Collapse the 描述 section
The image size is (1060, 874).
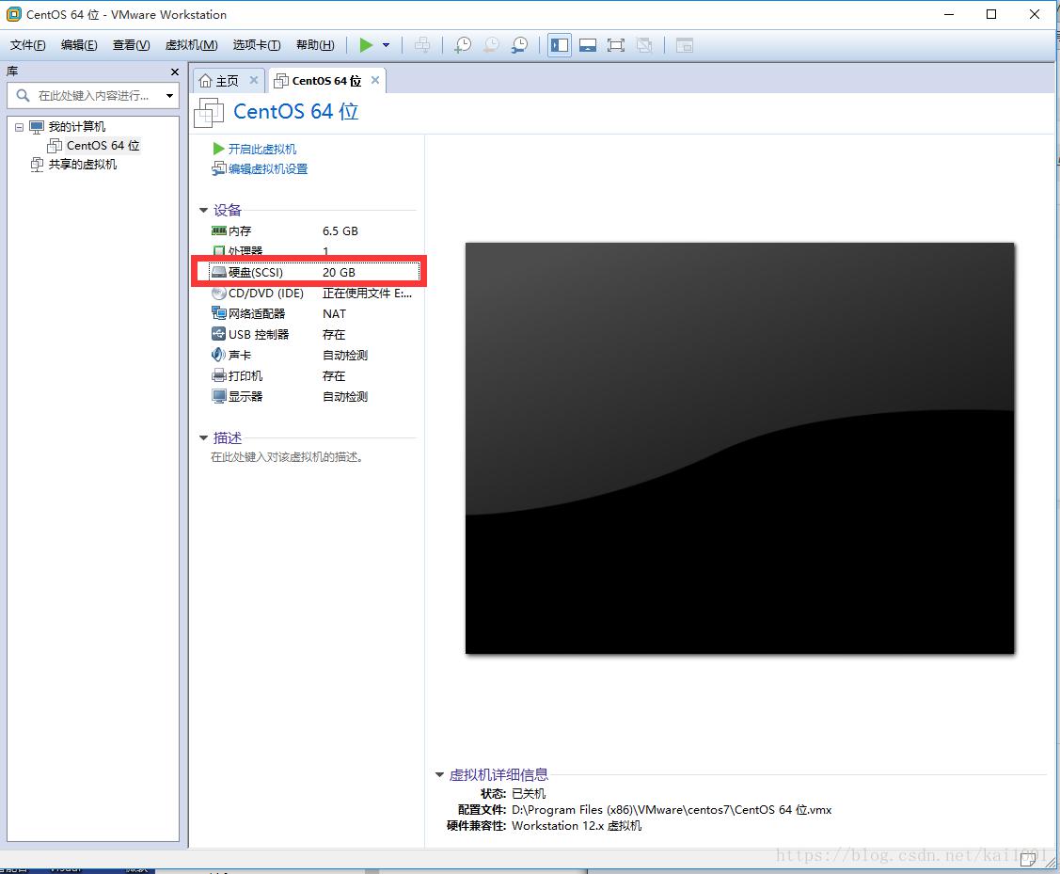point(203,438)
